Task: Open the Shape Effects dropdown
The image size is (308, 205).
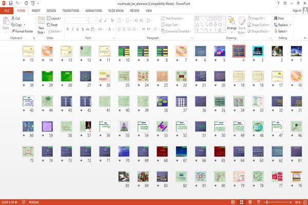Action: click(x=259, y=31)
